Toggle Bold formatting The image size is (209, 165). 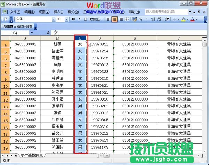pos(73,19)
